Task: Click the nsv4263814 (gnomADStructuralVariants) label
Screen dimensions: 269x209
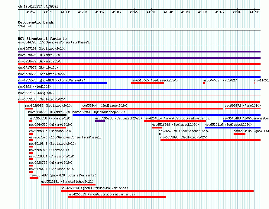Action: click(94, 188)
